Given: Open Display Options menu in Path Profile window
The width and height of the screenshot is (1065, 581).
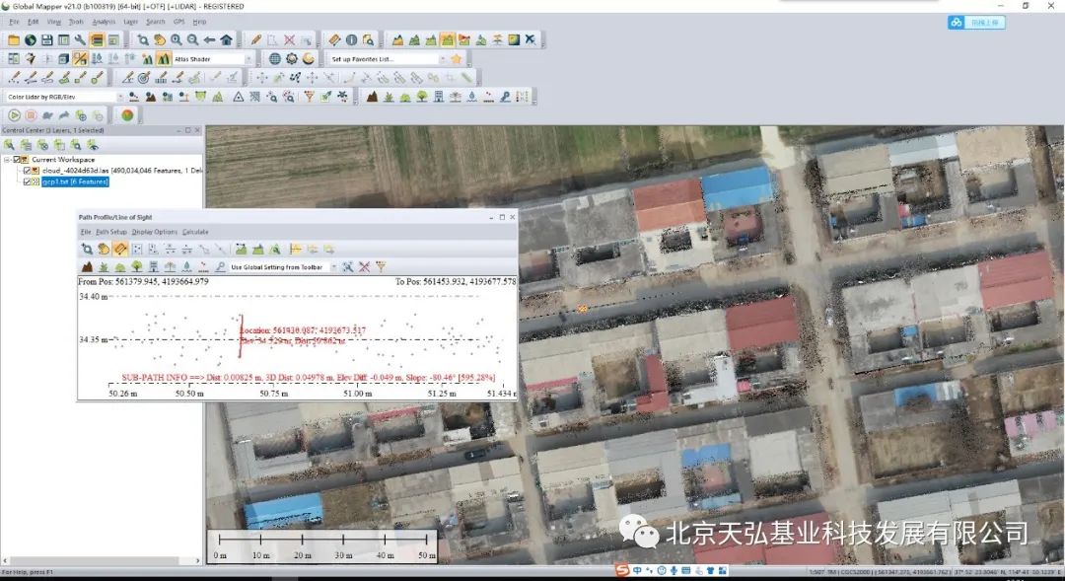Looking at the screenshot, I should (155, 232).
